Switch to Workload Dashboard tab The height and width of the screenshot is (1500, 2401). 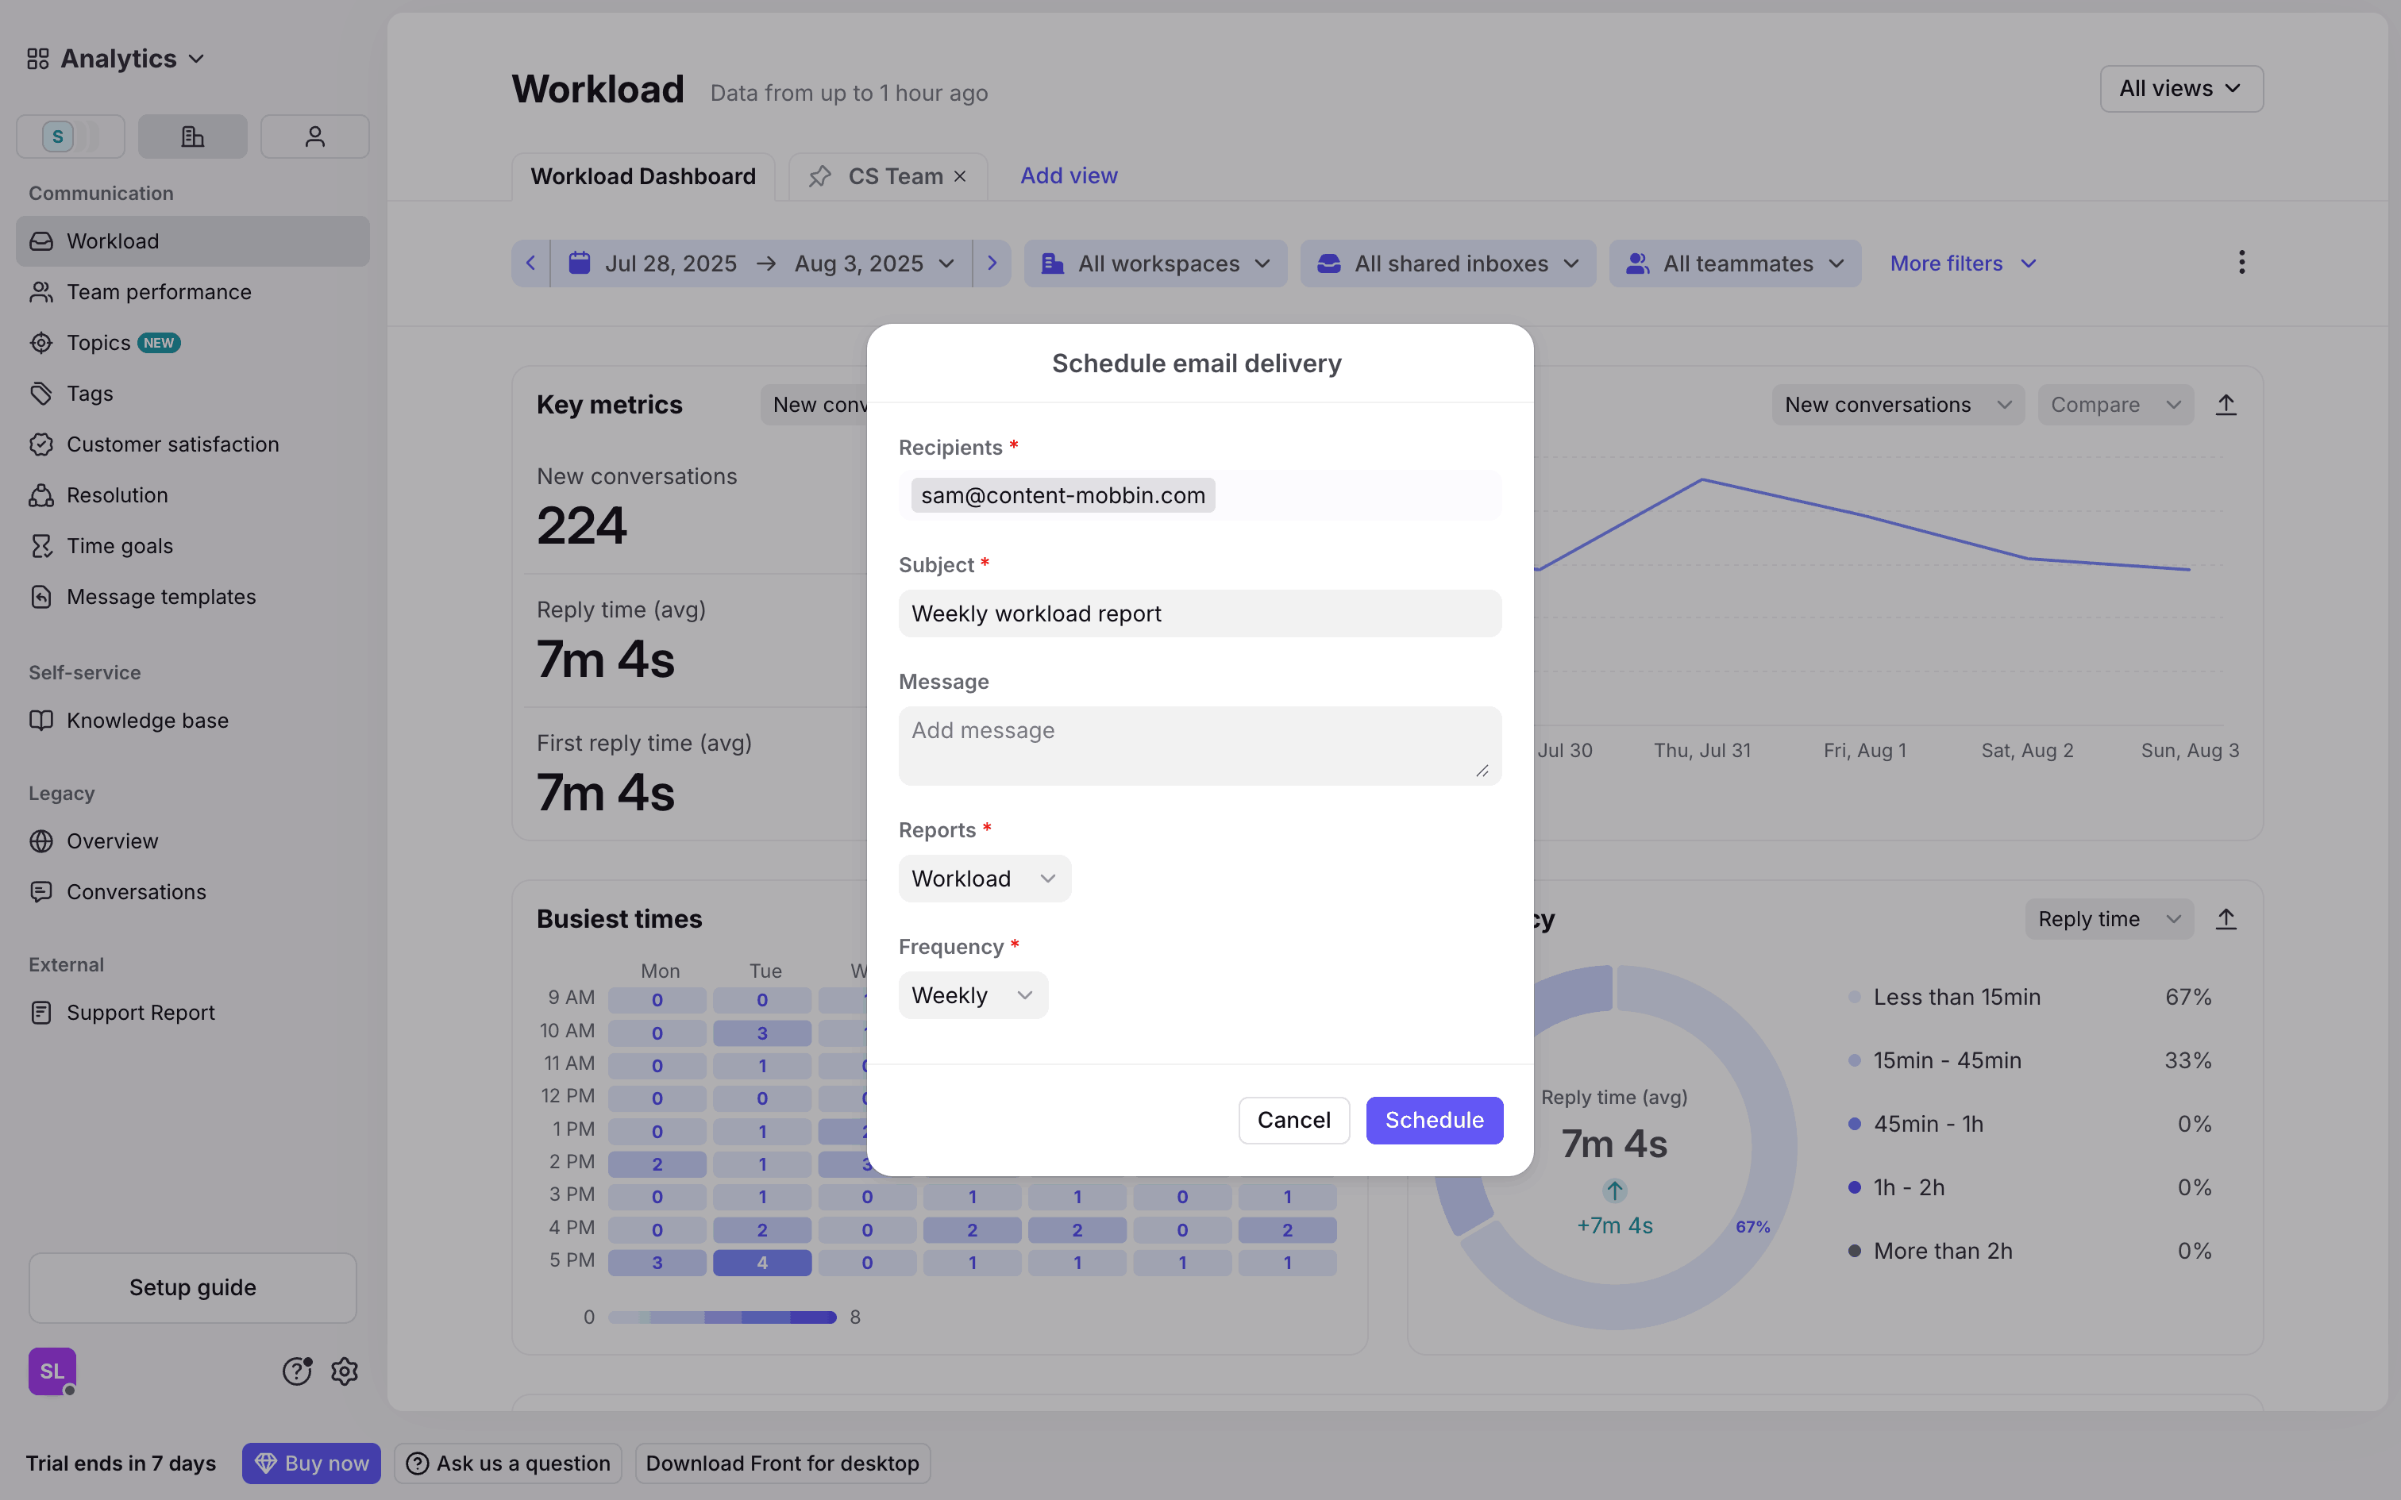click(642, 176)
